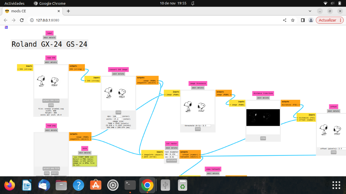Focus the 127.0.0.1:8080 address bar
Viewport: 346px width, 194px height.
[154, 20]
